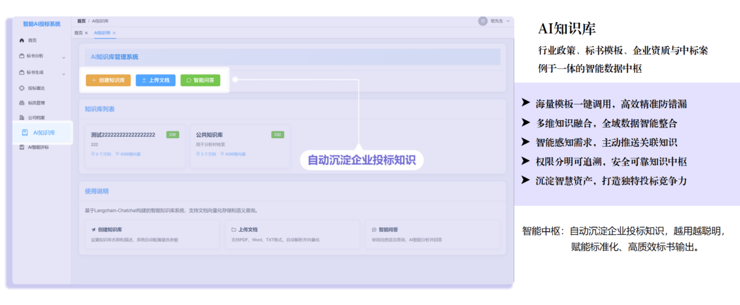The width and height of the screenshot is (740, 305).
Task: Expand the 标书分析 submenu chevron
Action: pos(64,57)
